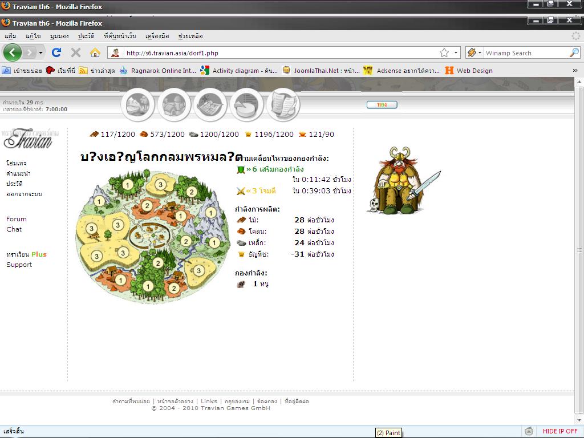Click the vertical scrollbar down arrow
The image size is (584, 438).
pyautogui.click(x=579, y=420)
